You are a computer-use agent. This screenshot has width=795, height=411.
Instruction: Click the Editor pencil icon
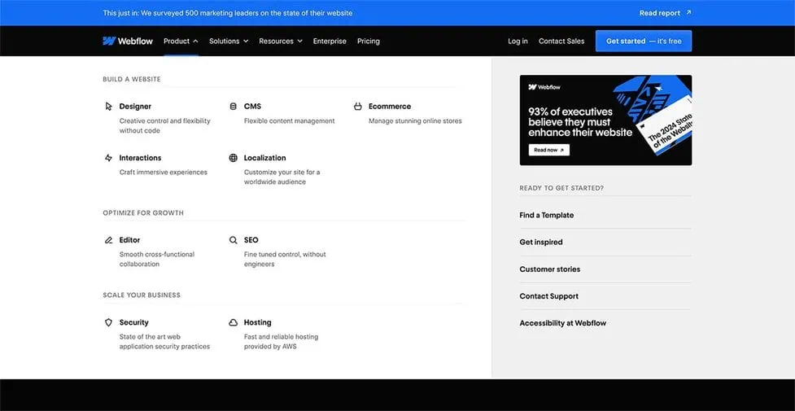[108, 240]
